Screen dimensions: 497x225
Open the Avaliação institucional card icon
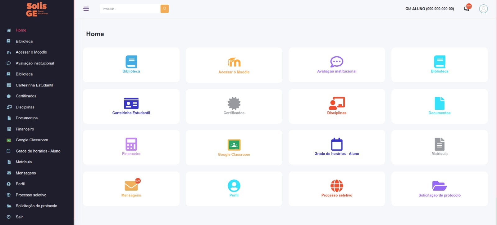[x=337, y=62]
